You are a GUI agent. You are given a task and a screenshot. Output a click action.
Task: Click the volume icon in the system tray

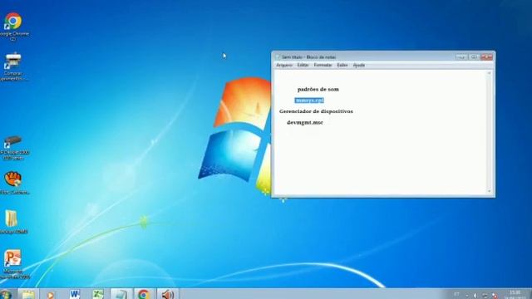(x=475, y=296)
